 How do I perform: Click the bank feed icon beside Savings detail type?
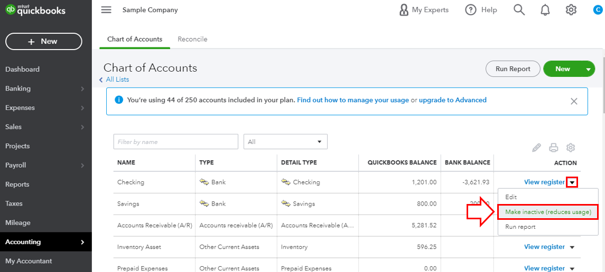(x=286, y=203)
